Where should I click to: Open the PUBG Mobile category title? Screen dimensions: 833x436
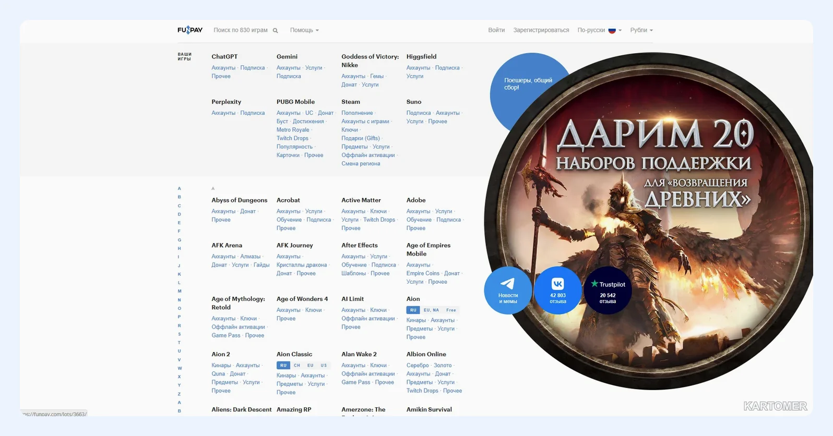(295, 102)
